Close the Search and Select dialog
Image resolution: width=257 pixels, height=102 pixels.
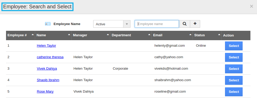(251, 6)
